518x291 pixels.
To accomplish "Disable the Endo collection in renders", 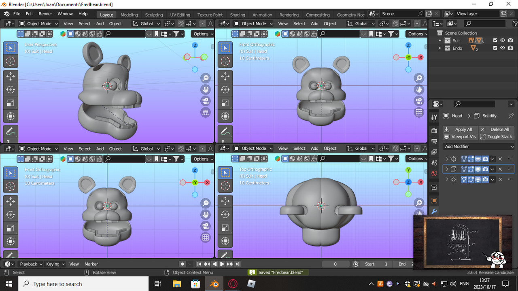I will 510,48.
